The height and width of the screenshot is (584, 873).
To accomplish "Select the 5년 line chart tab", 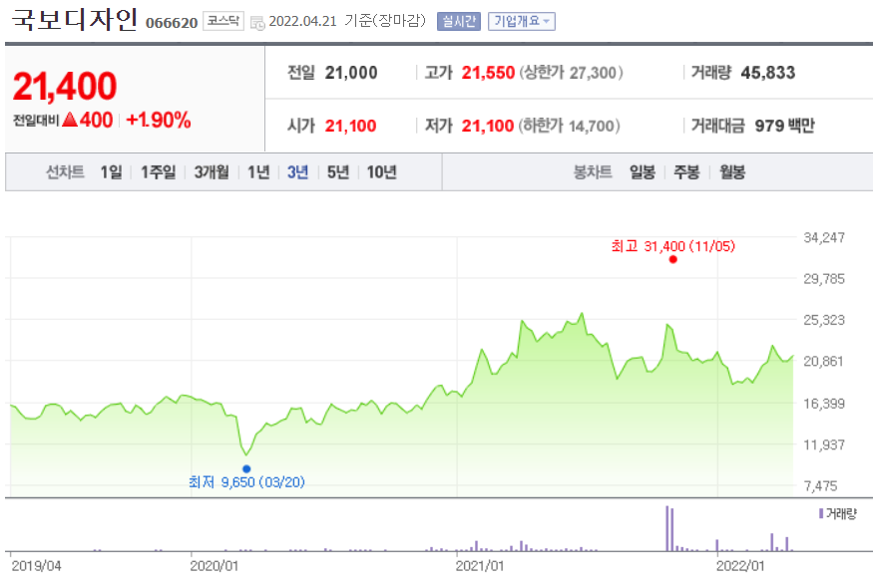I will click(x=338, y=172).
